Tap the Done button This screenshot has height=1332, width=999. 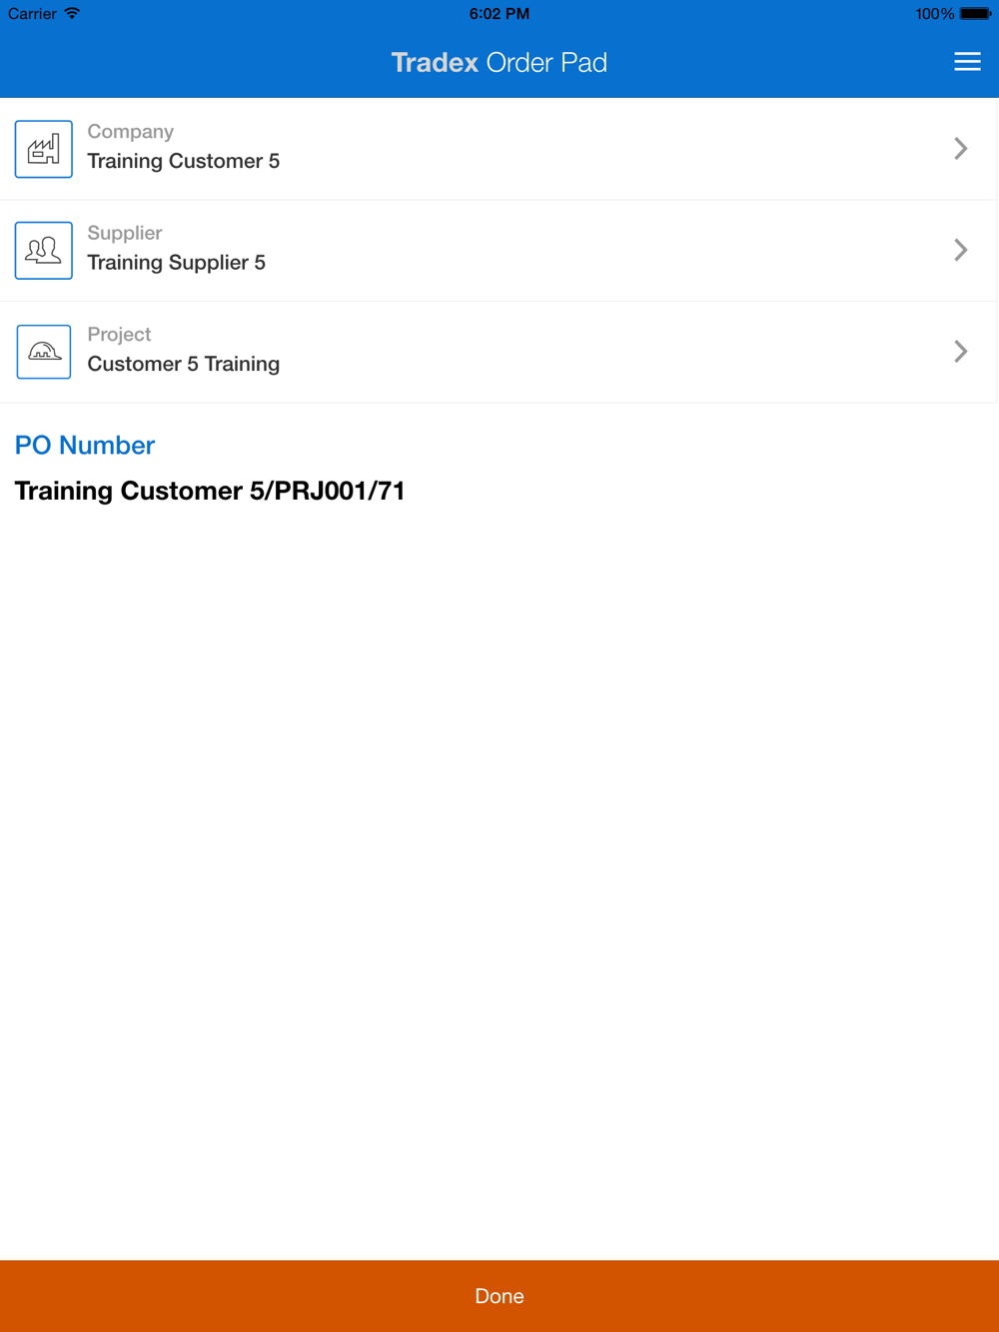(x=499, y=1296)
